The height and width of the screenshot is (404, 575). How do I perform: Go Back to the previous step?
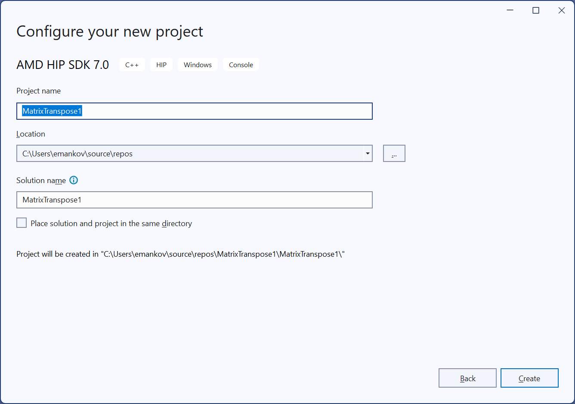467,378
